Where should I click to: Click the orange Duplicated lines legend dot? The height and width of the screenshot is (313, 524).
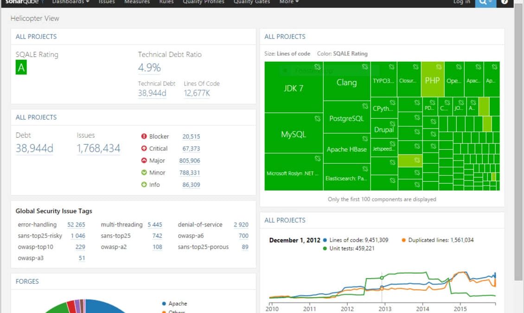pos(404,240)
